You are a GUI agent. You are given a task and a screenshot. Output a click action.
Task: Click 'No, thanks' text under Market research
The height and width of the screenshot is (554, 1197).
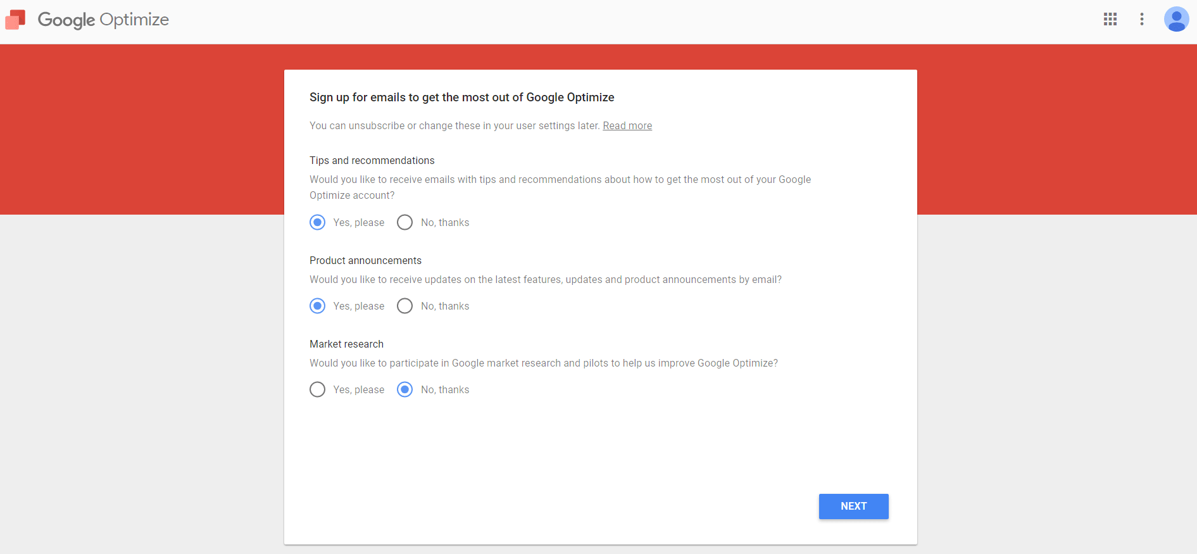[445, 389]
